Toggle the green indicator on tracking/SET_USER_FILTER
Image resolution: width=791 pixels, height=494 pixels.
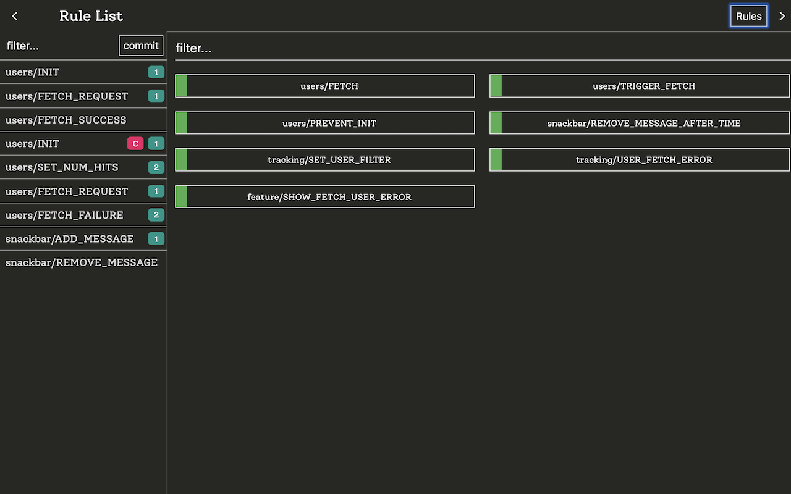[x=181, y=159]
